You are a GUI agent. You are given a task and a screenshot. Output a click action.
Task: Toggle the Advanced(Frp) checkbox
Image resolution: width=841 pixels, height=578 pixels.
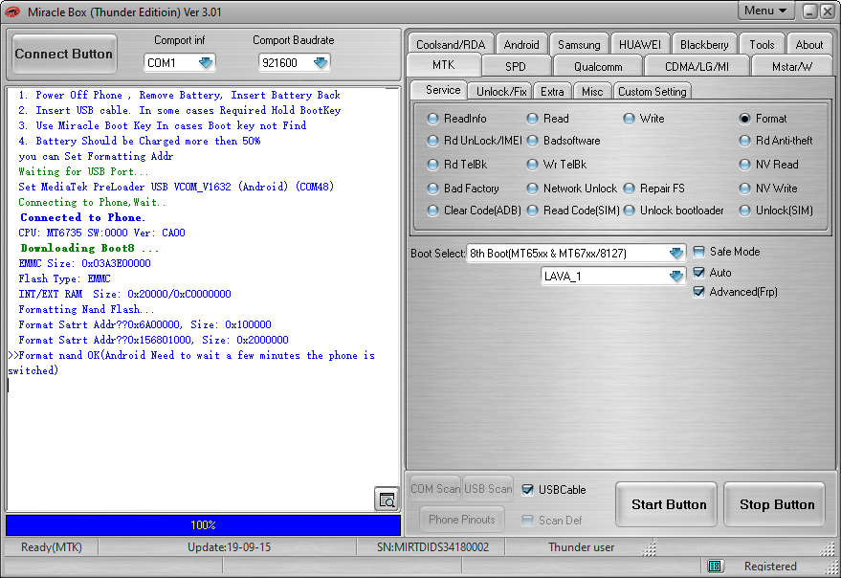point(698,292)
